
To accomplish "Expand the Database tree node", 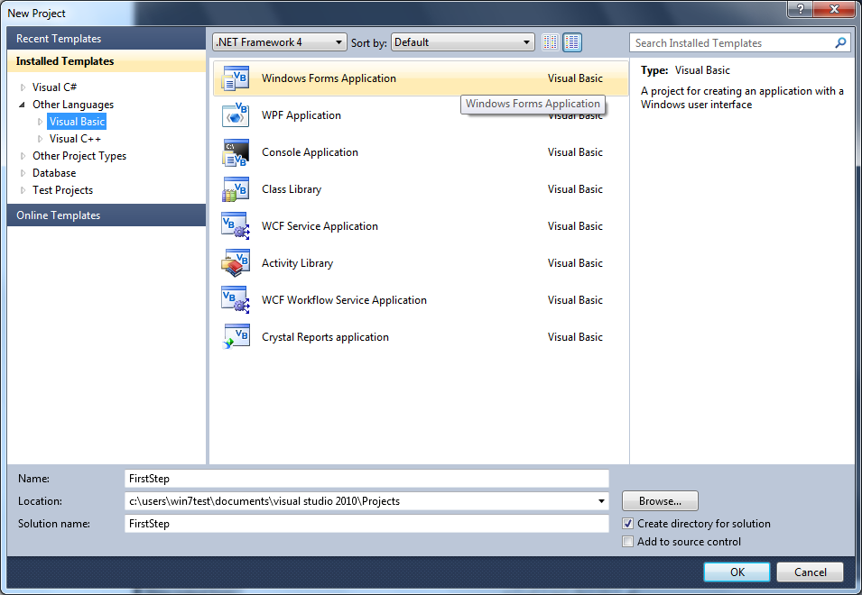I will click(x=23, y=173).
